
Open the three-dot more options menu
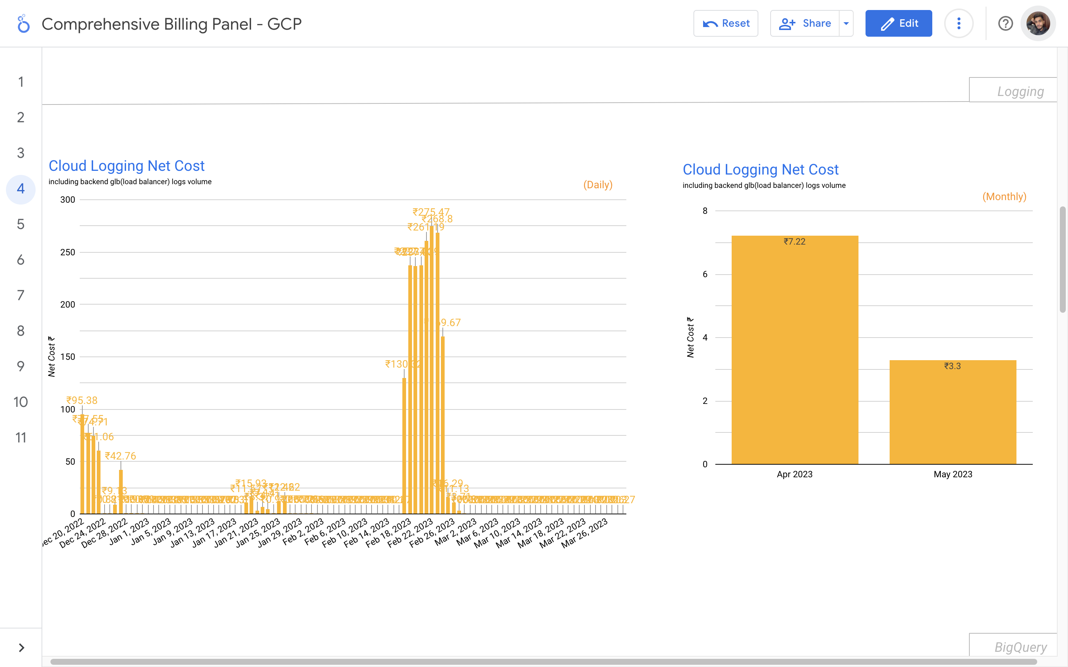click(x=959, y=23)
